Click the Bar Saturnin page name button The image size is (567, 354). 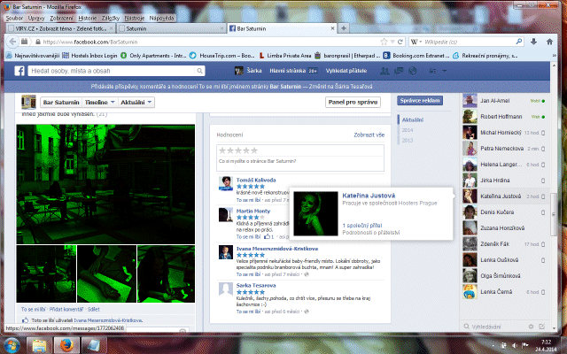[61, 103]
